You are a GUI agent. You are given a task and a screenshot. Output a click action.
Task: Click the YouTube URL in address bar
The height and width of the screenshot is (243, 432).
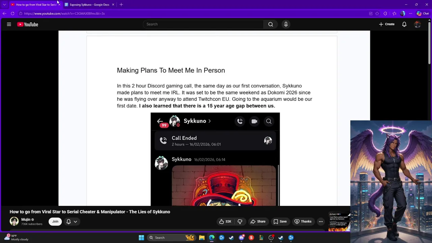64,13
